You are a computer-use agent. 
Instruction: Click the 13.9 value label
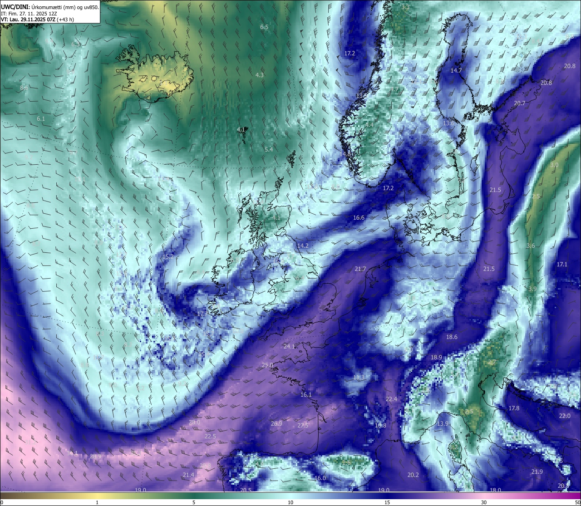pyautogui.click(x=443, y=424)
